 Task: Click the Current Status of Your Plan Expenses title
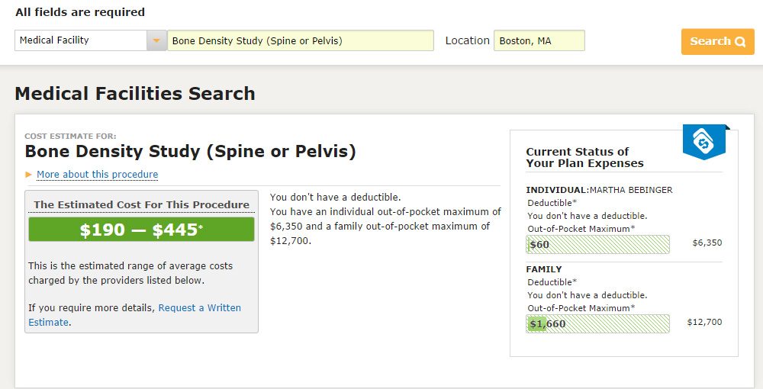[x=584, y=157]
